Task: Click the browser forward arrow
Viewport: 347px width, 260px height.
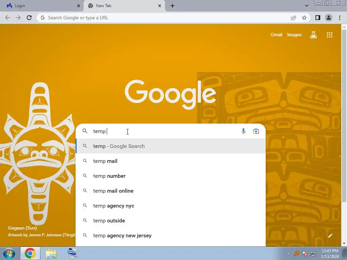Action: pyautogui.click(x=18, y=18)
